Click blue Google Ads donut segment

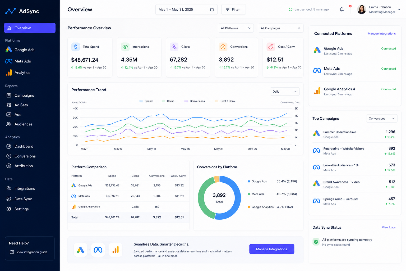point(237,198)
